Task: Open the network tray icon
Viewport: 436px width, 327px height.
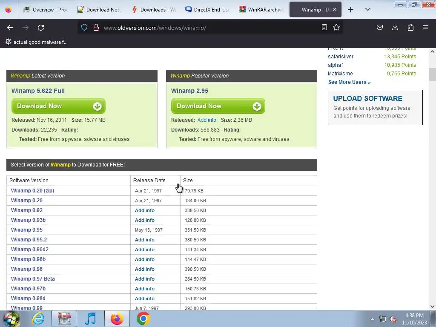Action: click(383, 319)
